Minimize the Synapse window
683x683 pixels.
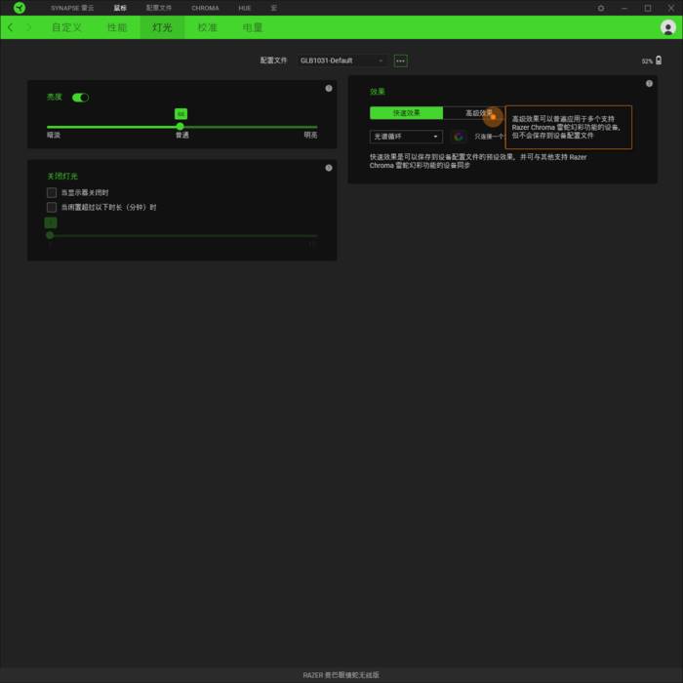click(624, 8)
